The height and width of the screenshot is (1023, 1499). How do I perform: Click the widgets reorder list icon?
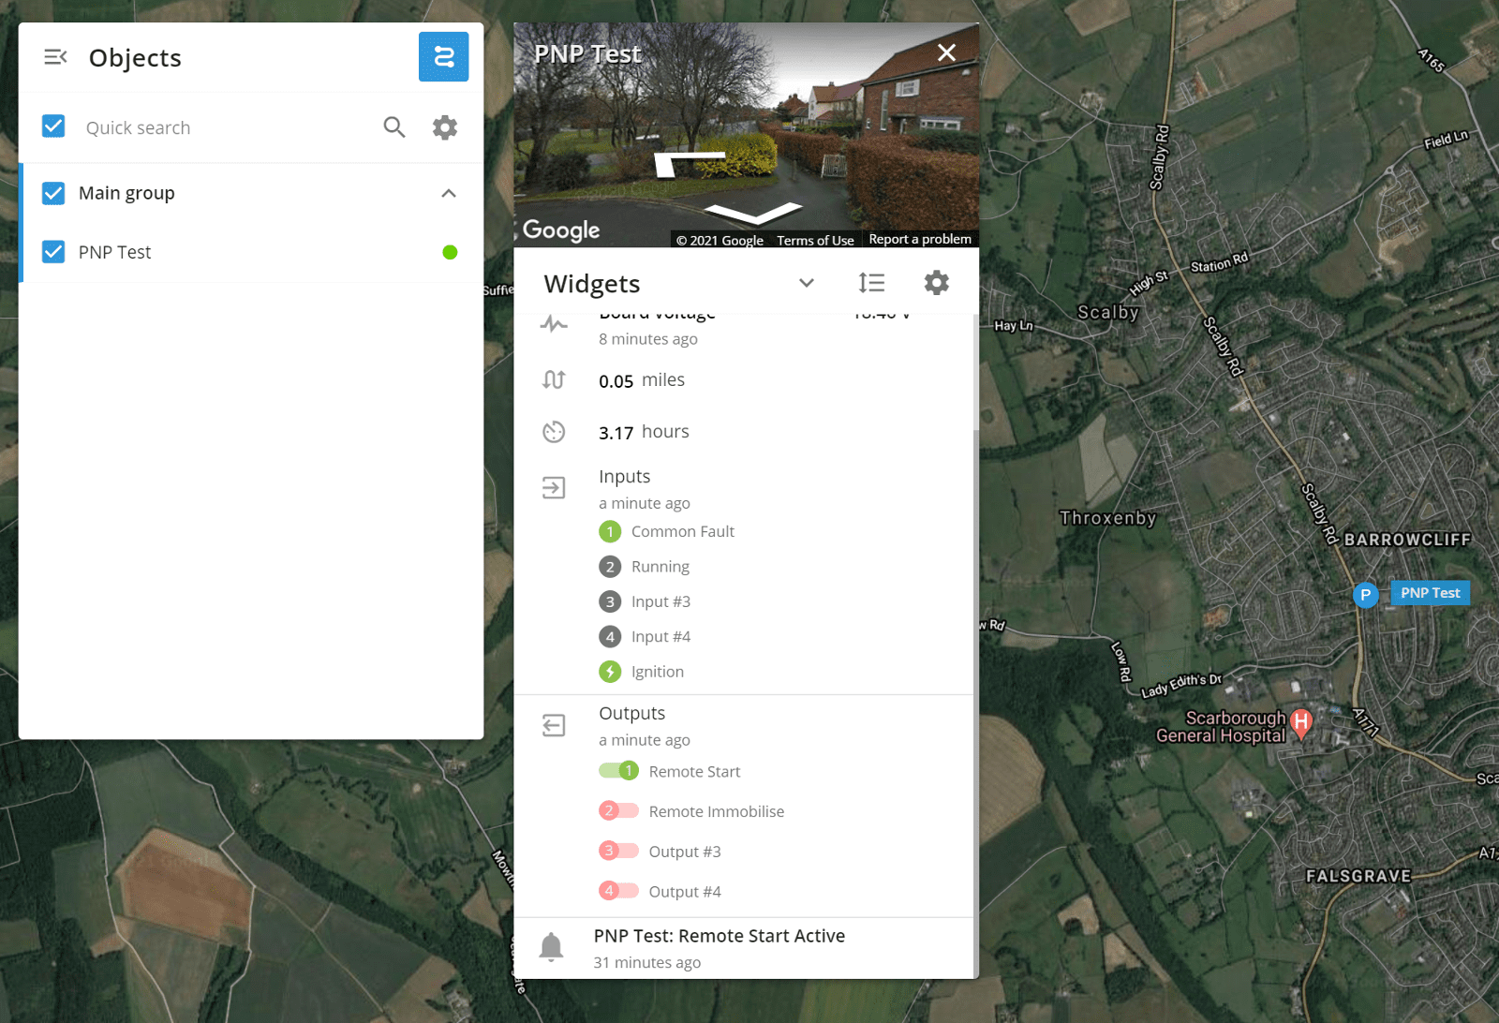click(871, 283)
